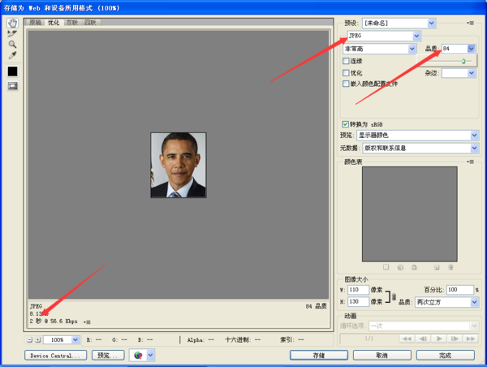Toggle slices visibility icon in toolbox
Viewport: 487px width, 367px height.
[12, 86]
